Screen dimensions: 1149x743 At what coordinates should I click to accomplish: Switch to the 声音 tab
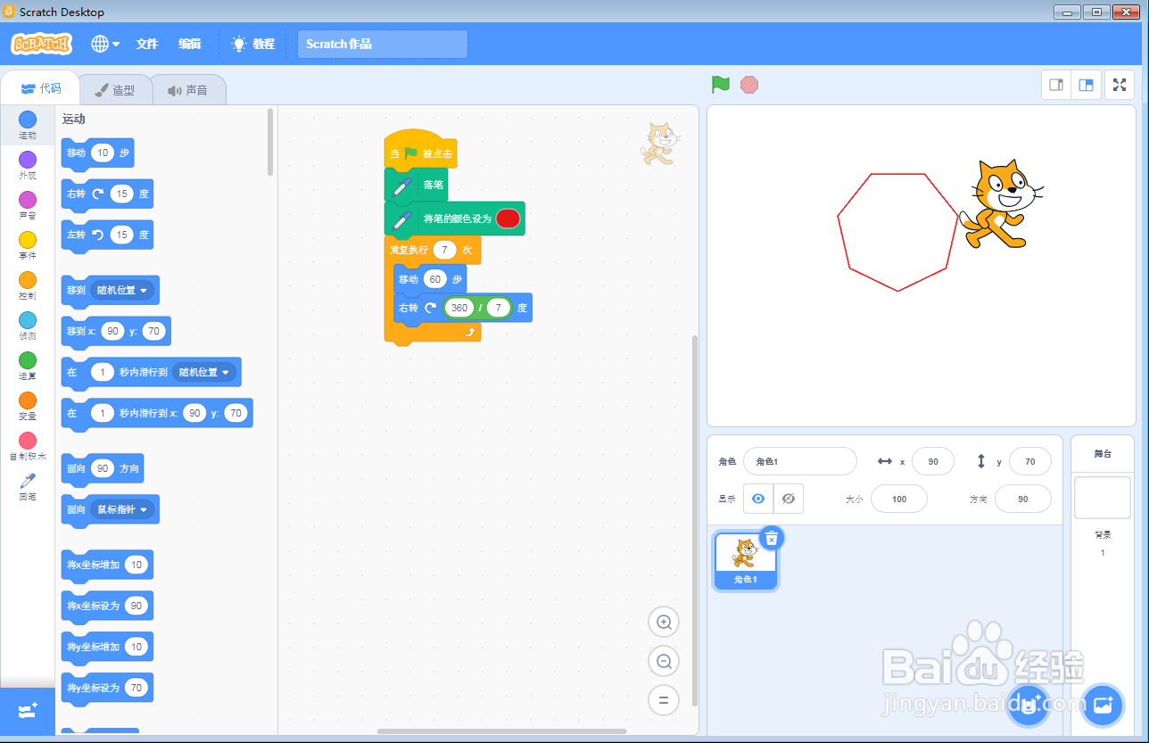tap(187, 89)
